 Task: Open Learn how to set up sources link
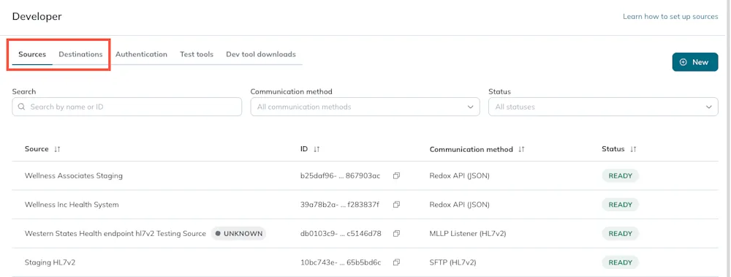click(x=670, y=16)
